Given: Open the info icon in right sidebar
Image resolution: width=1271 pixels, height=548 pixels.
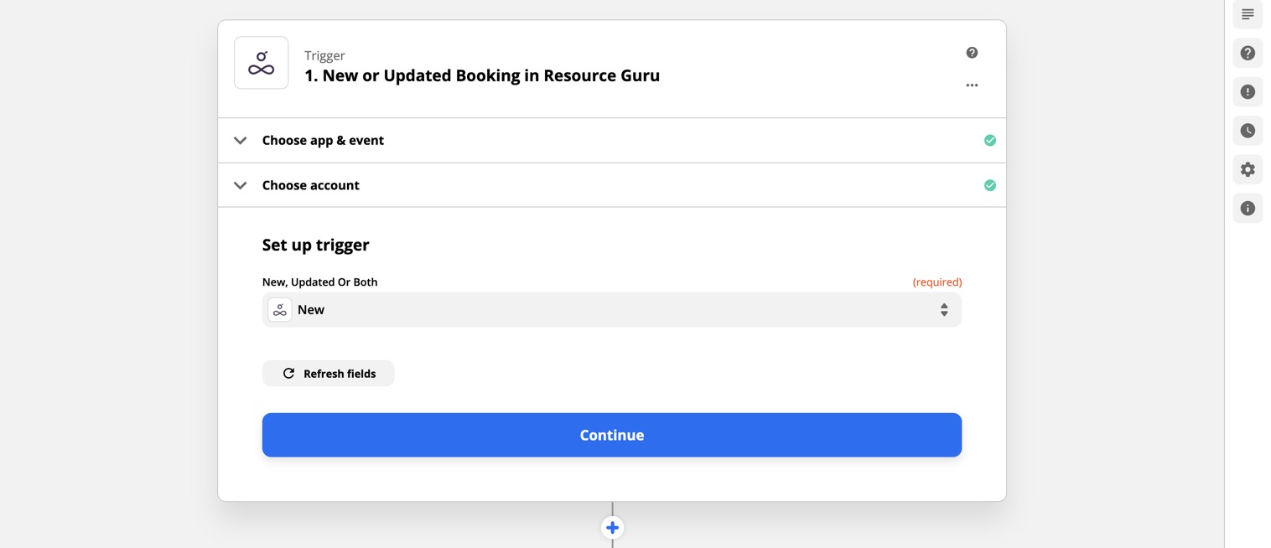Looking at the screenshot, I should click(x=1248, y=208).
